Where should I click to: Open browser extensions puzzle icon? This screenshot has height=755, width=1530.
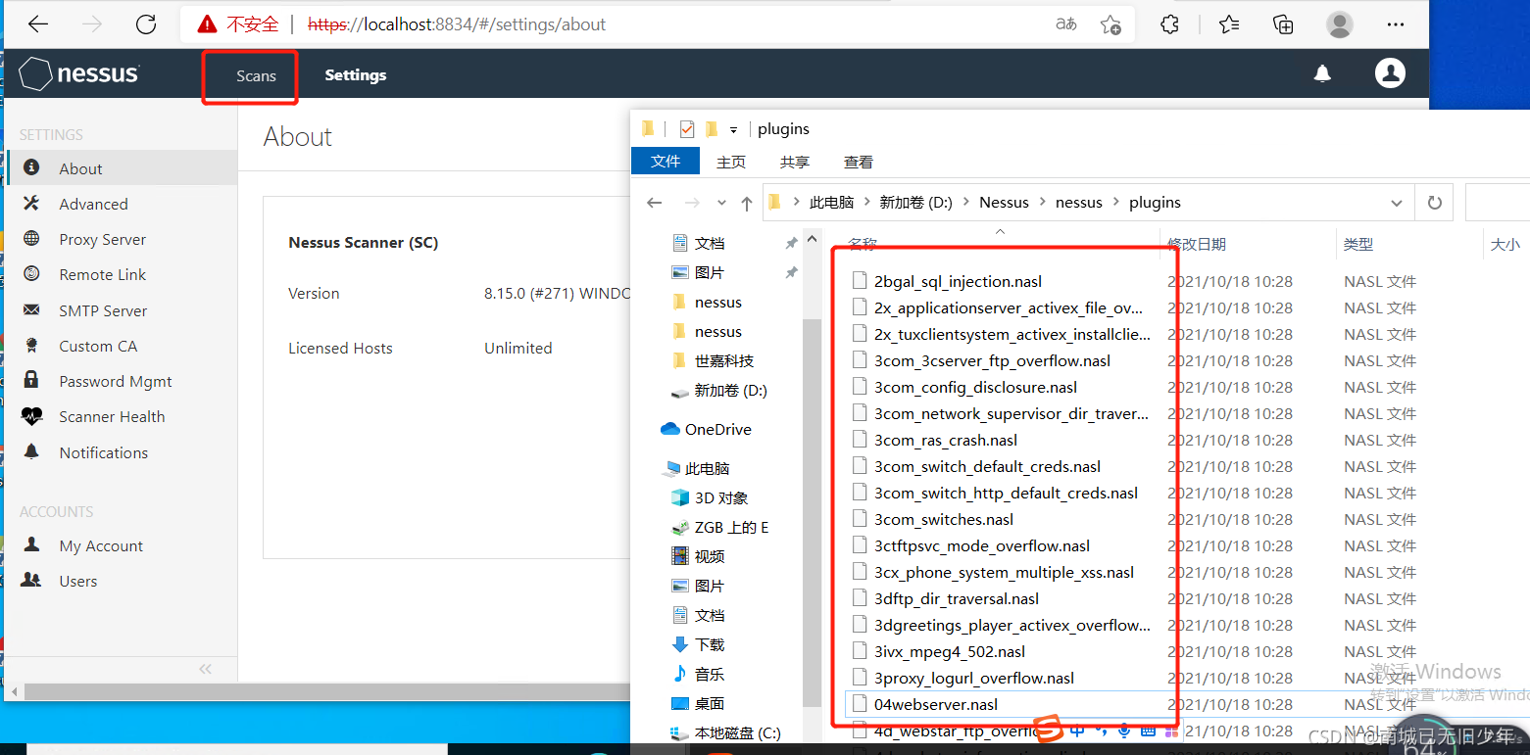pyautogui.click(x=1169, y=24)
